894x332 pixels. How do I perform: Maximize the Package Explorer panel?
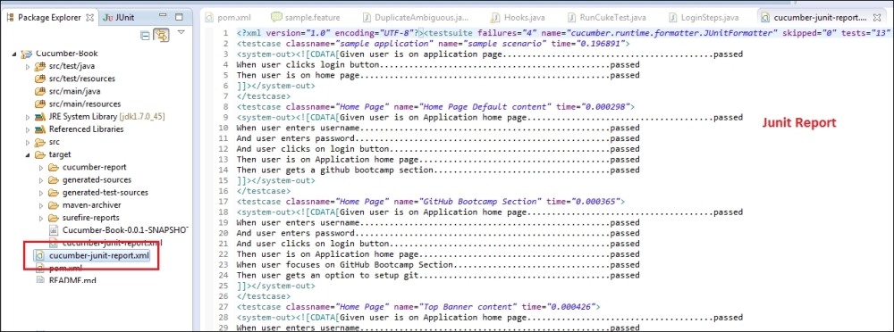[179, 17]
